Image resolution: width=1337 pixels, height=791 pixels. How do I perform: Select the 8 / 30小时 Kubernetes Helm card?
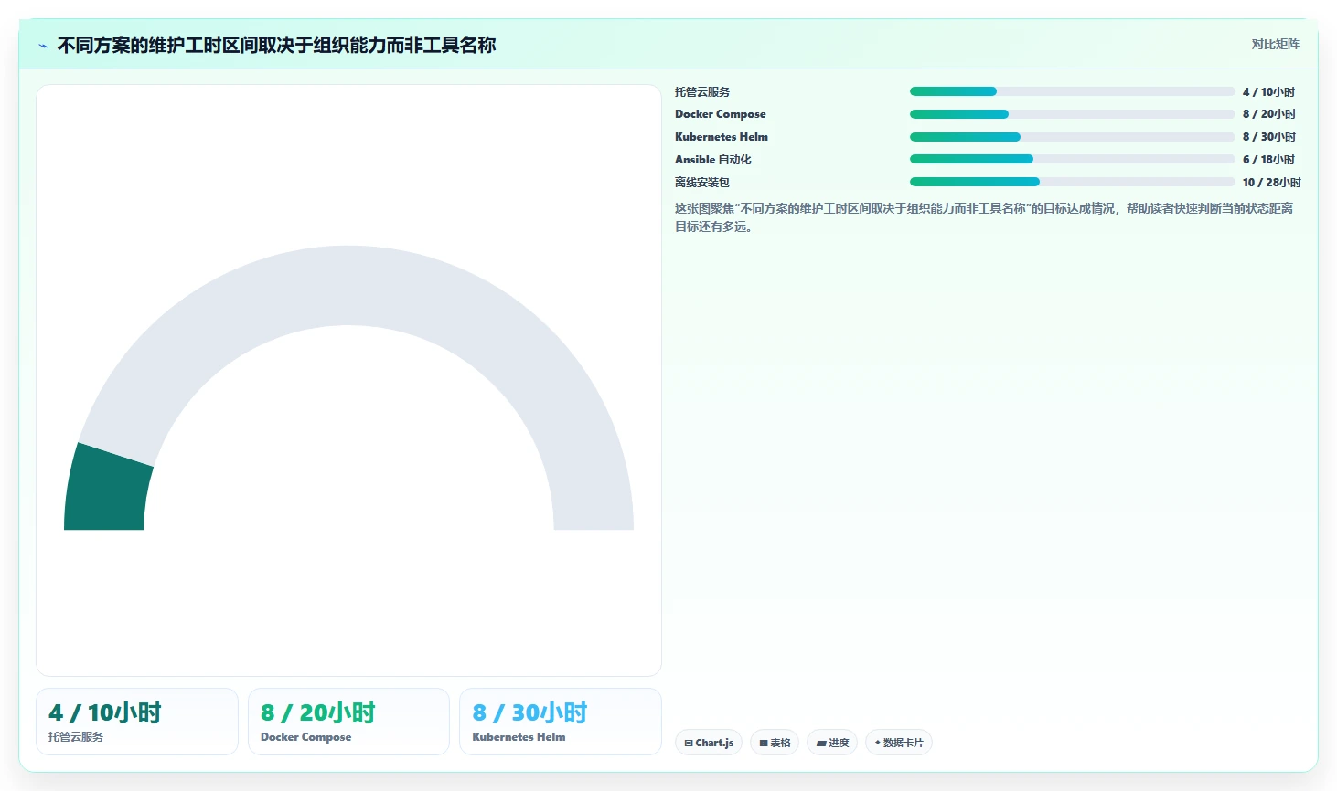560,722
